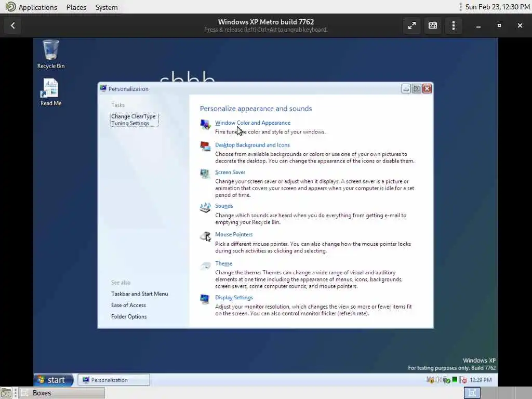Open Window Color and Appearance link

tap(253, 123)
